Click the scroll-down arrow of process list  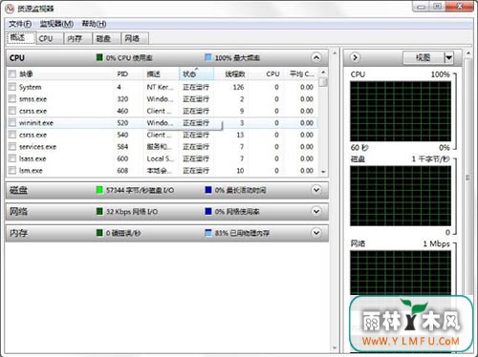(x=323, y=172)
